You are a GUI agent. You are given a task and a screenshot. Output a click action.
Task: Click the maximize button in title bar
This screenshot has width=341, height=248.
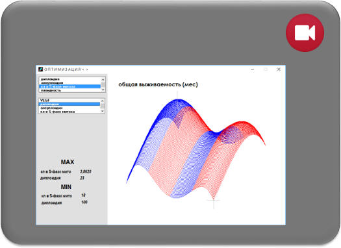(x=266, y=69)
